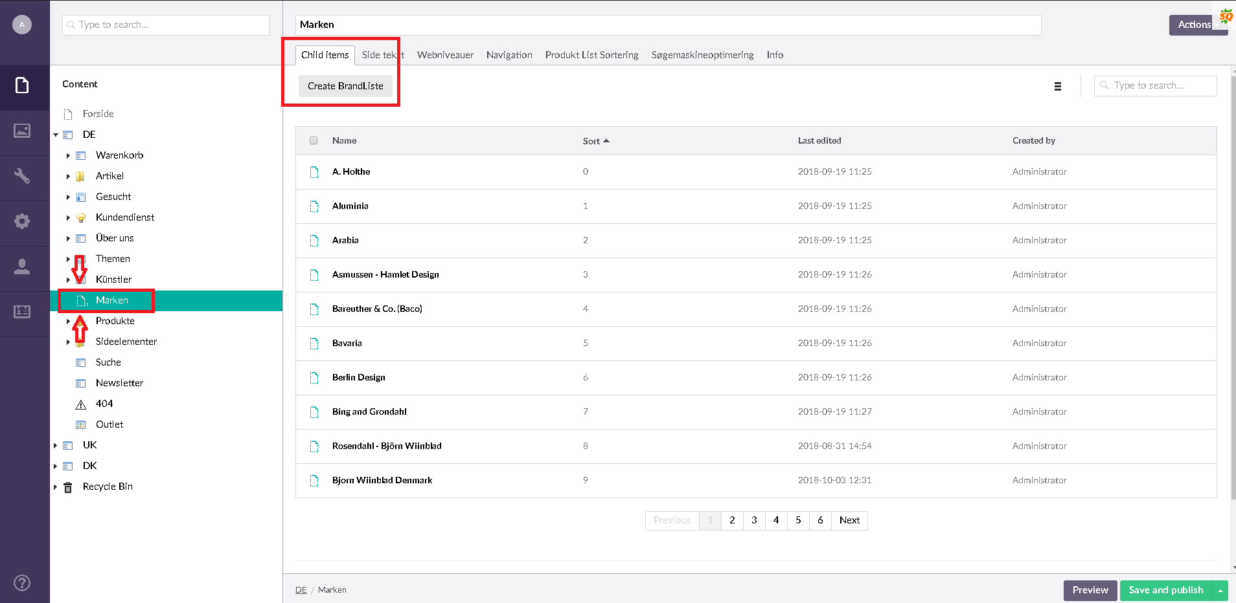The image size is (1236, 603).
Task: Expand the Artikel tree node
Action: pyautogui.click(x=68, y=177)
